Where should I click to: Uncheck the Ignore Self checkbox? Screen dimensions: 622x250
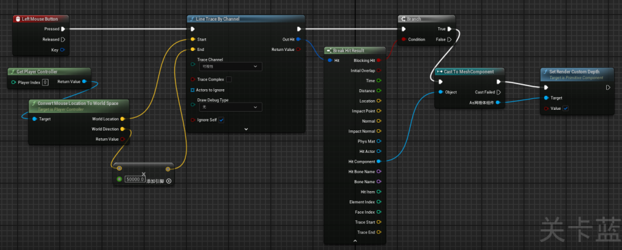(221, 120)
